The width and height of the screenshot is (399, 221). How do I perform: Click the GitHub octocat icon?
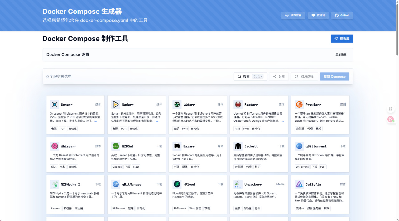coord(337,15)
